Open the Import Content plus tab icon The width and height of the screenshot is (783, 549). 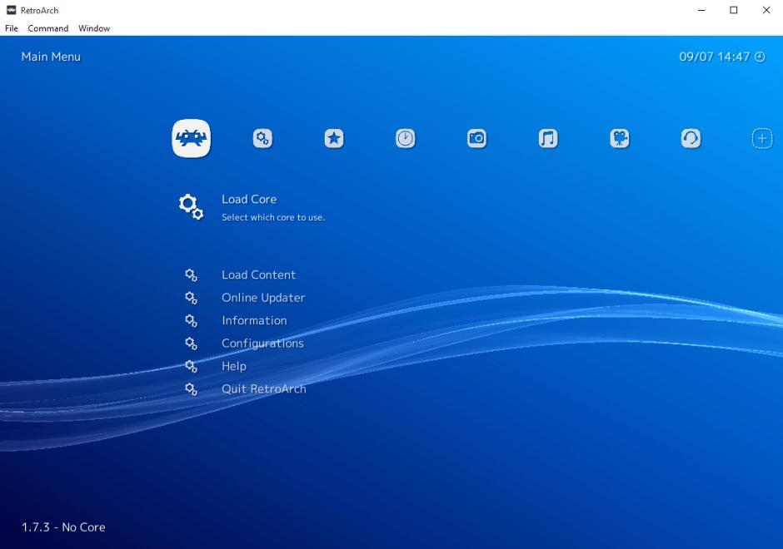tap(762, 138)
